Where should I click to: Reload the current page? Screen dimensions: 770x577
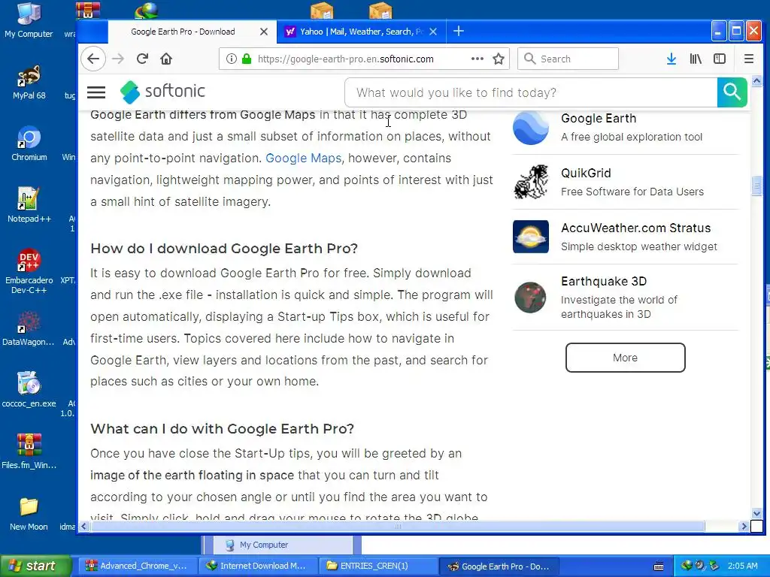point(142,59)
